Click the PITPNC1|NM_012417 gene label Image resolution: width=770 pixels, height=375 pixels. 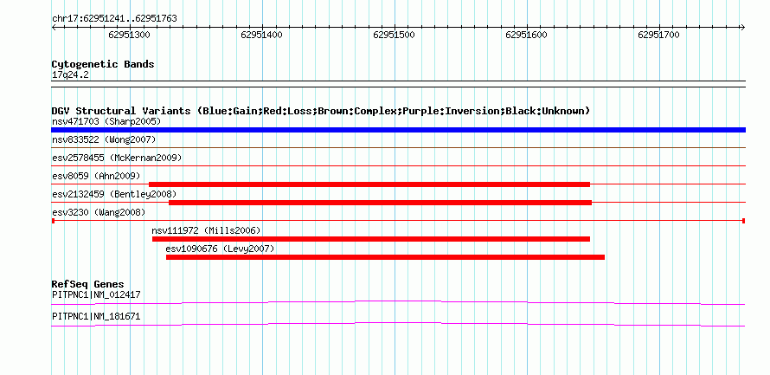point(96,294)
